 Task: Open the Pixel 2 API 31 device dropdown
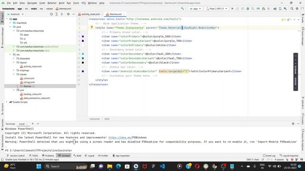tap(216, 9)
